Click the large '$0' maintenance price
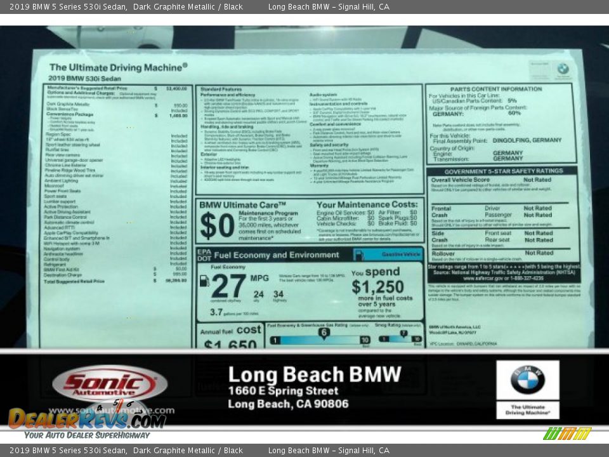 pyautogui.click(x=217, y=225)
